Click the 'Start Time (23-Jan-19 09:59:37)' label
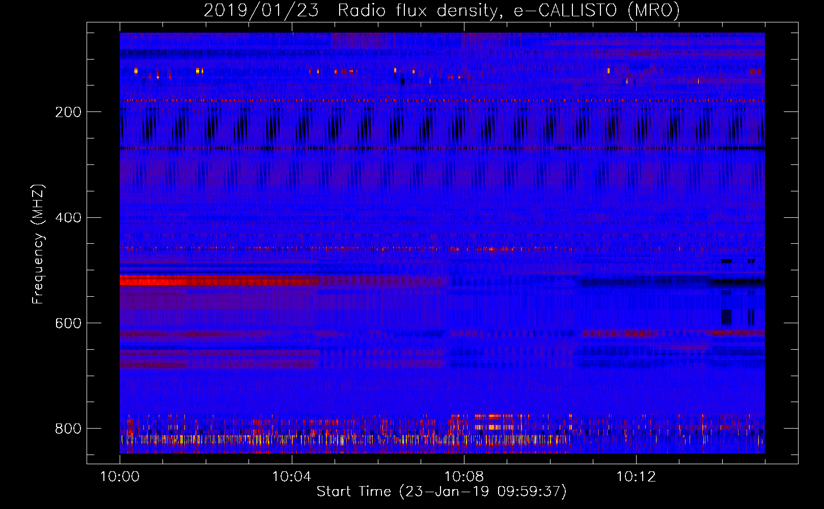This screenshot has width=824, height=509. coord(442,492)
